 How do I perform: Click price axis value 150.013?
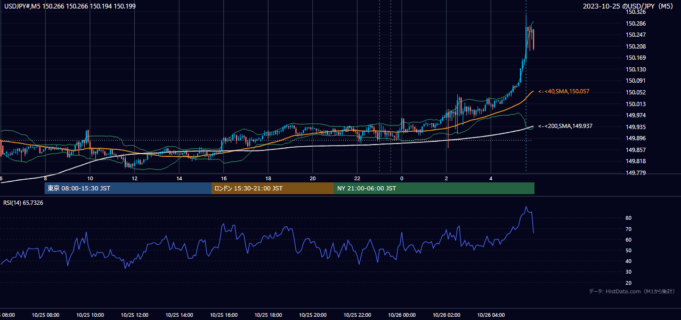(x=636, y=104)
